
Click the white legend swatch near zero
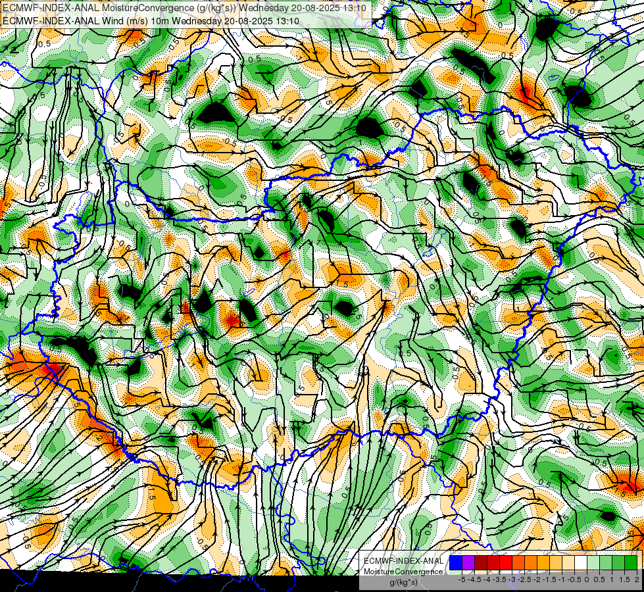tap(581, 563)
